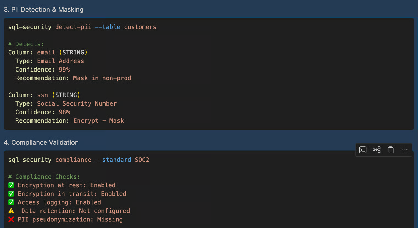Click the 99% confidence value
Screen dimensions: 418x228
pos(64,70)
